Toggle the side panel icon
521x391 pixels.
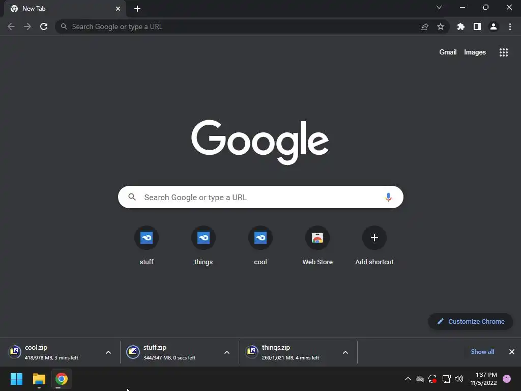click(477, 26)
